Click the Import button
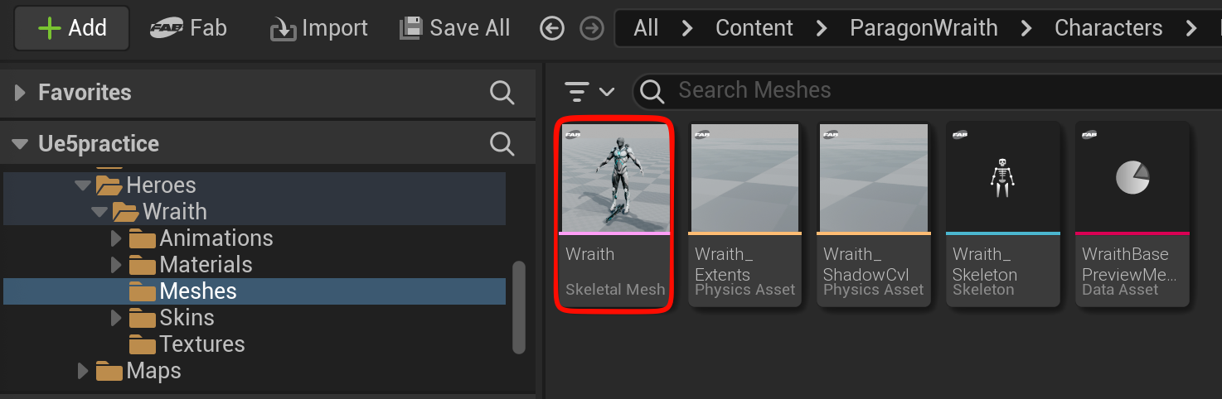The image size is (1222, 399). click(x=319, y=28)
